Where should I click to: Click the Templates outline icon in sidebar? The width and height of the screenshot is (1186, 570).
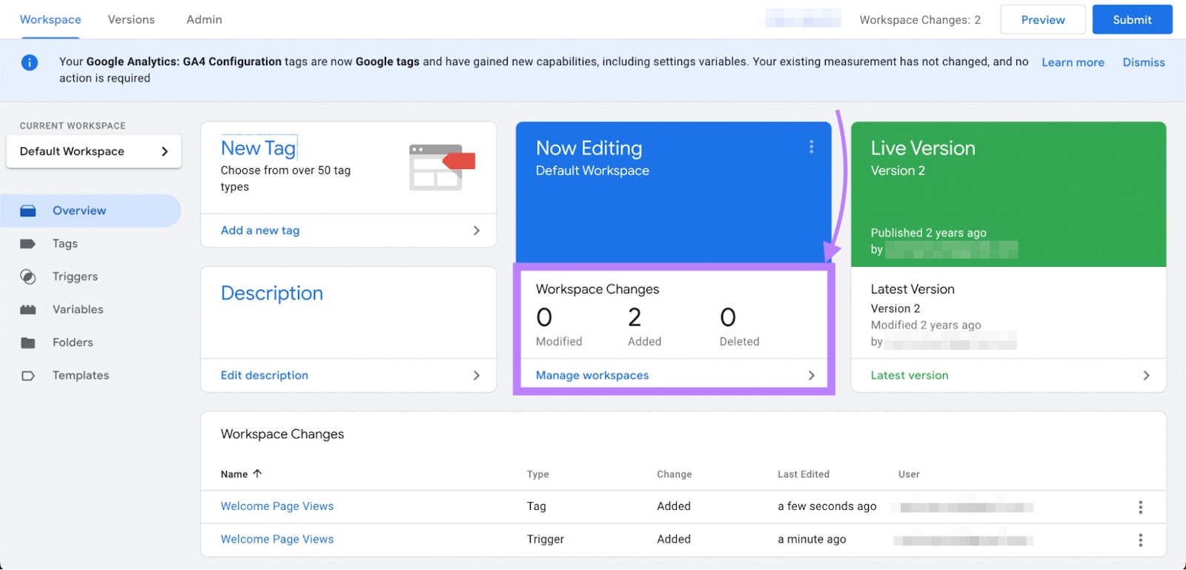tap(28, 376)
